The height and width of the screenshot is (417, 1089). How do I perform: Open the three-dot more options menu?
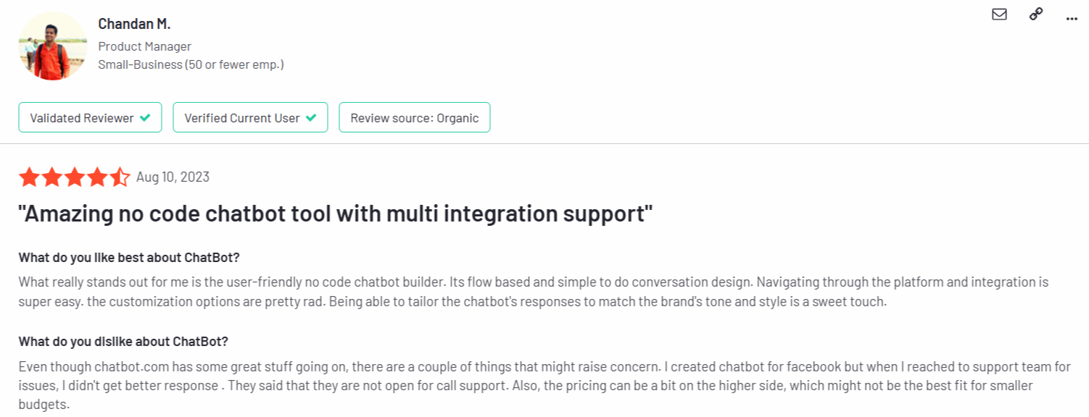[x=1072, y=16]
